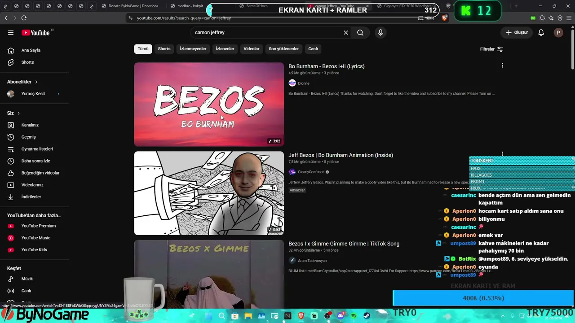
Task: Start voice search with the microphone icon
Action: [380, 32]
